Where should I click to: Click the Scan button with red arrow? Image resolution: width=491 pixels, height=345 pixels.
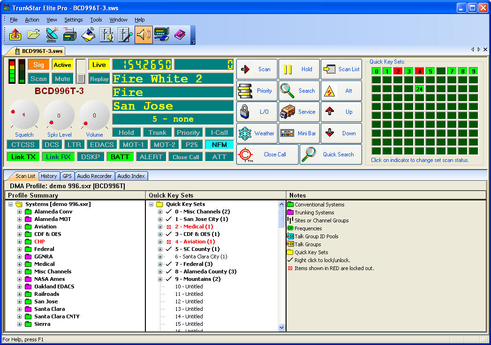tap(257, 69)
